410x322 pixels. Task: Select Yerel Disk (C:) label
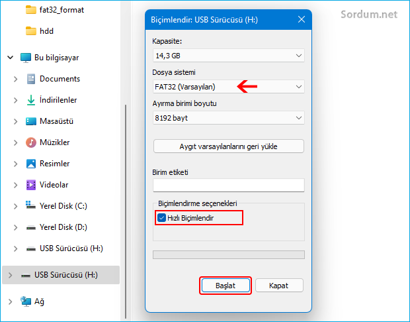point(63,206)
